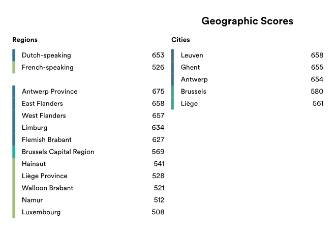Open the Walloon Brabant entry
335x230 pixels.
pyautogui.click(x=47, y=188)
